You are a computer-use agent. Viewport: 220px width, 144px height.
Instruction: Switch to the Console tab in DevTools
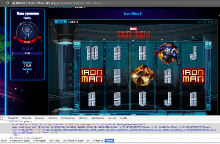(26, 118)
